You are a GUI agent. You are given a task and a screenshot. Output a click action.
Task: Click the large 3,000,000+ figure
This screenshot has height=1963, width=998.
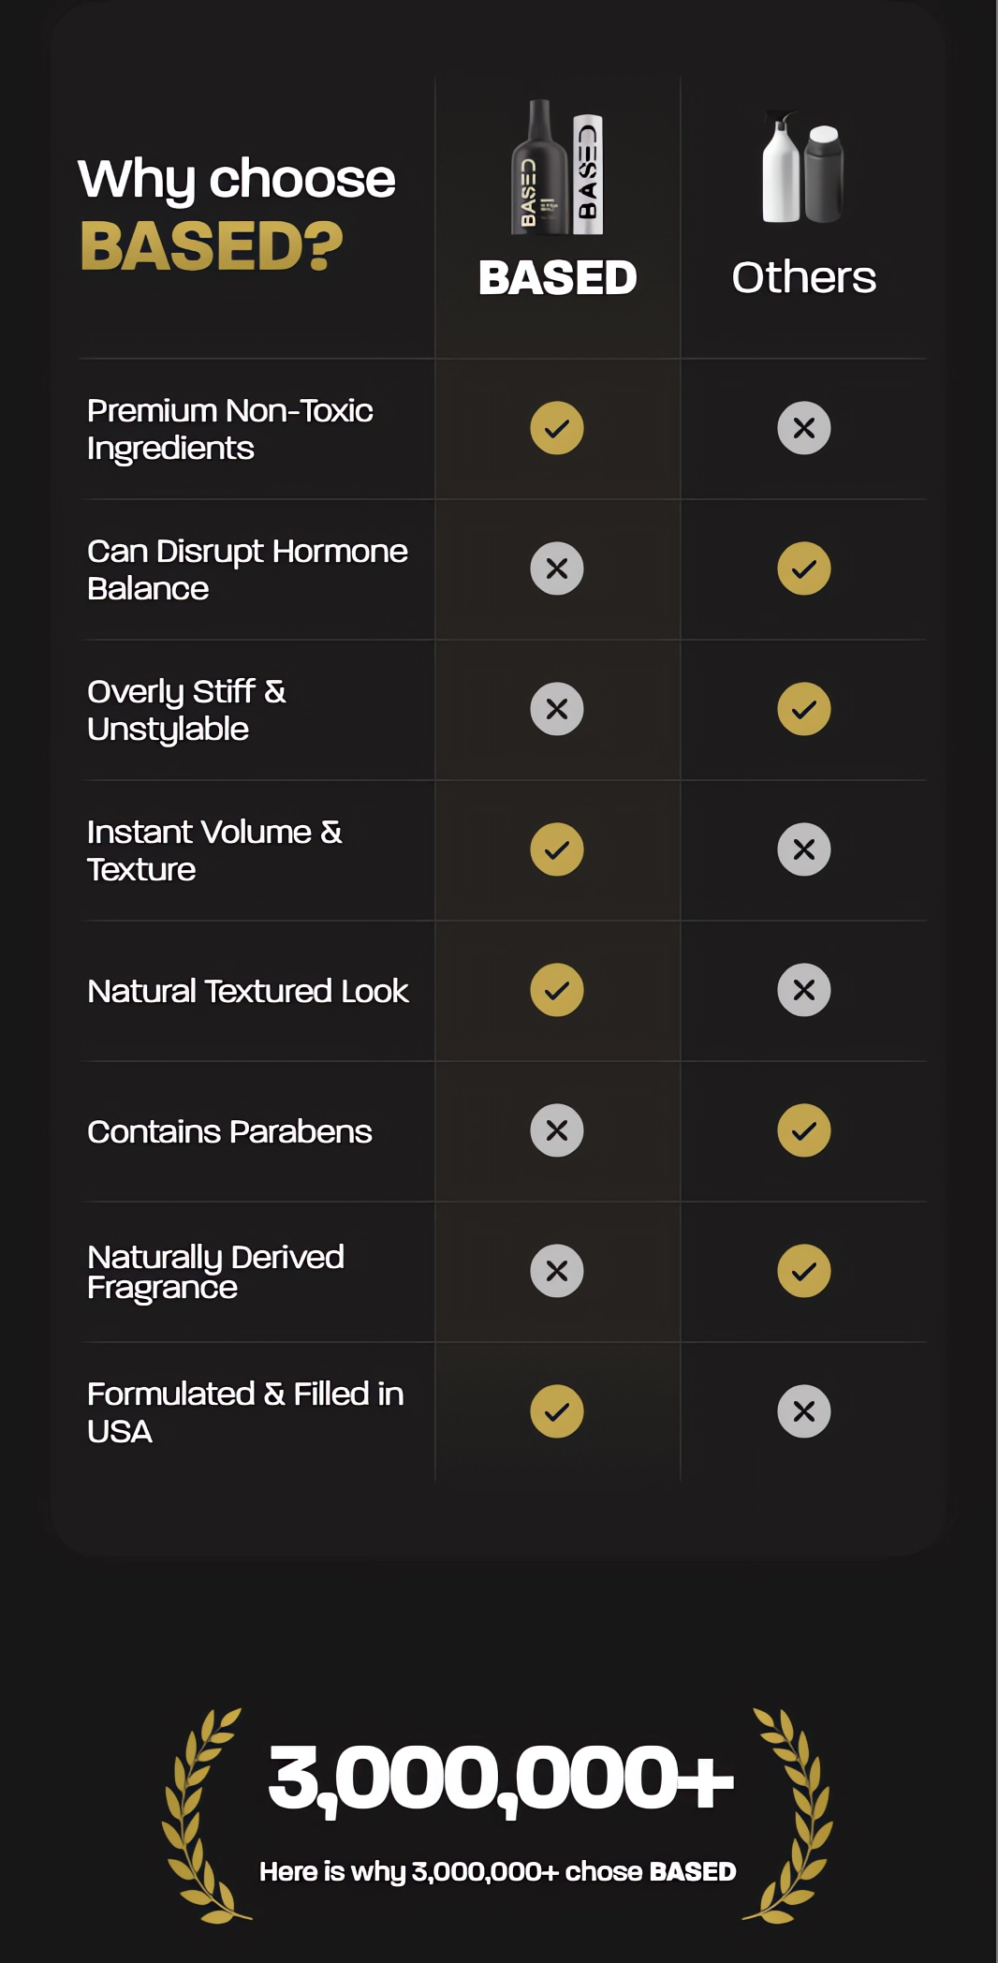pyautogui.click(x=500, y=1778)
